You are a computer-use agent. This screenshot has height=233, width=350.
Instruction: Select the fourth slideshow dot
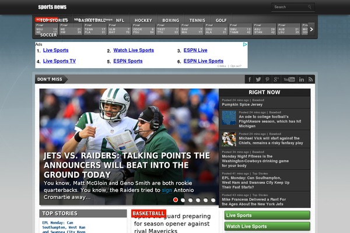(x=198, y=200)
